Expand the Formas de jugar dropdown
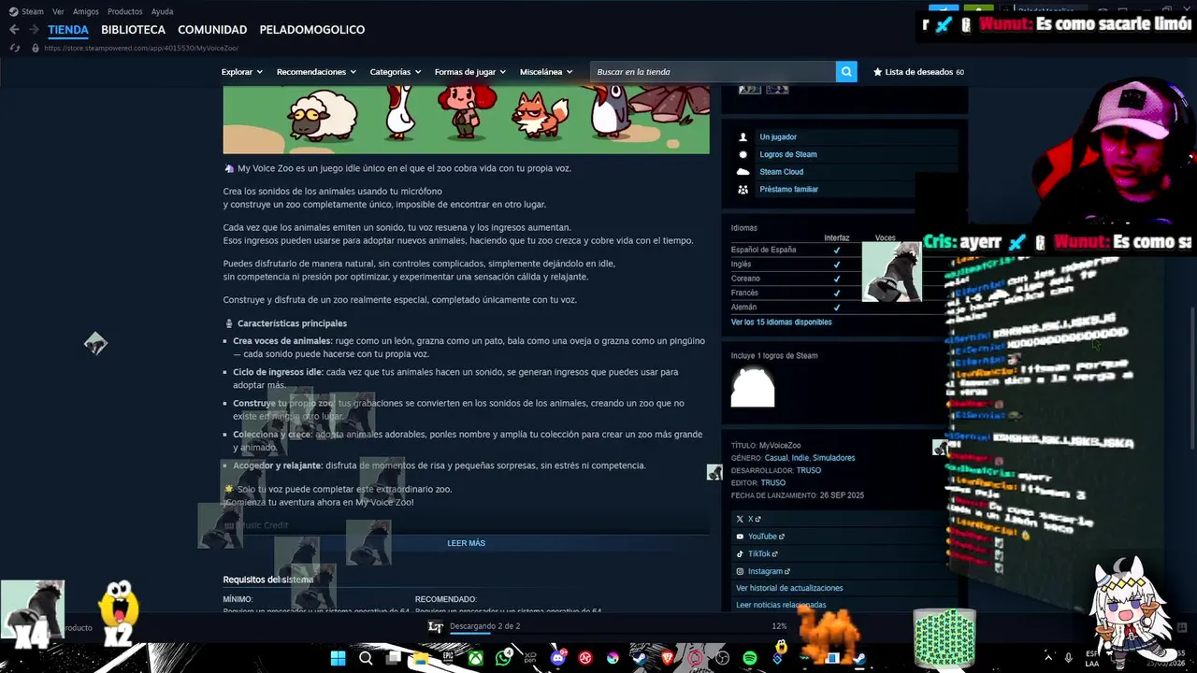The width and height of the screenshot is (1197, 673). (469, 72)
